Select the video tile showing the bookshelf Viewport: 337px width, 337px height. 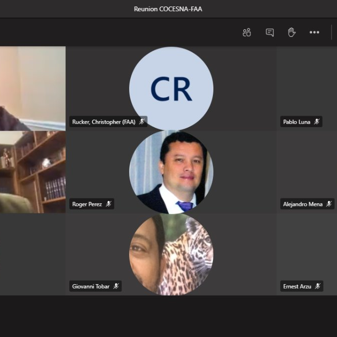(x=32, y=172)
